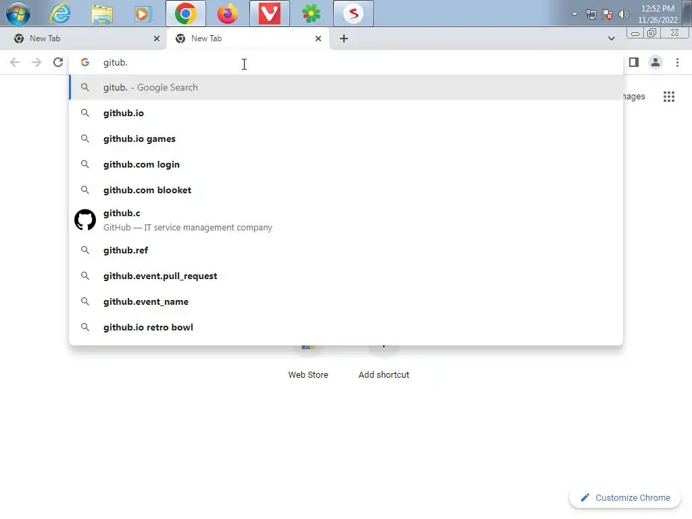Click the GitHub octocat logo in suggestions
Screen dimensions: 692x519
coord(85,220)
